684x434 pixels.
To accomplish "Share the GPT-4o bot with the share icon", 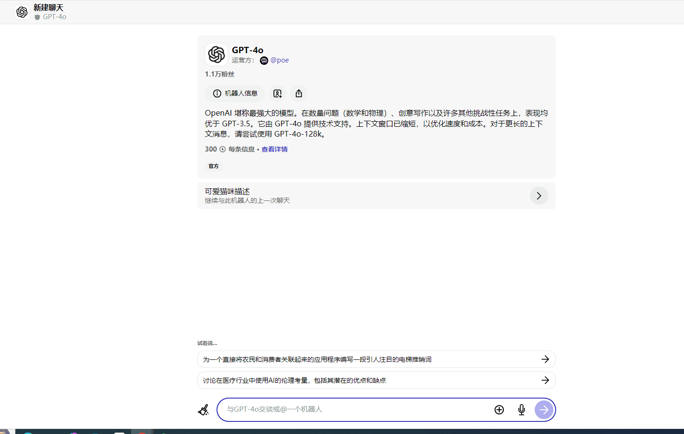I will click(x=299, y=93).
